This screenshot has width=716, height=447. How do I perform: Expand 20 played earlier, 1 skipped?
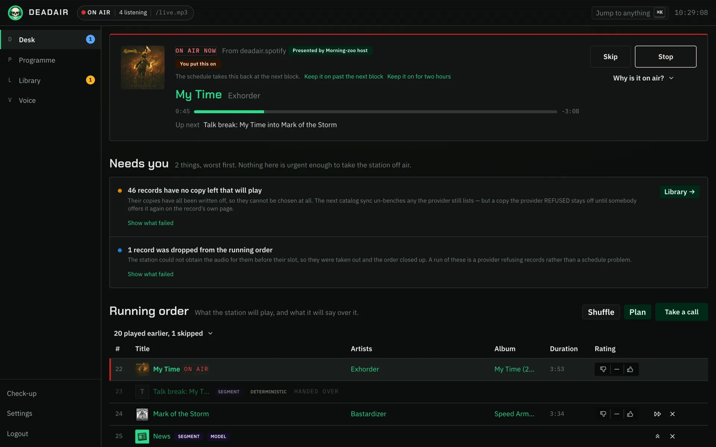[x=163, y=333]
